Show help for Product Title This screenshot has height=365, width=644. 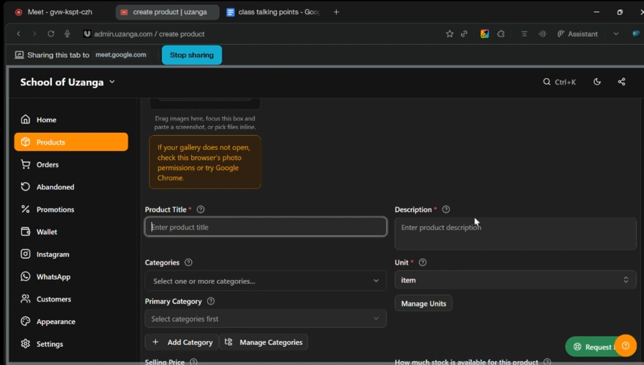200,210
